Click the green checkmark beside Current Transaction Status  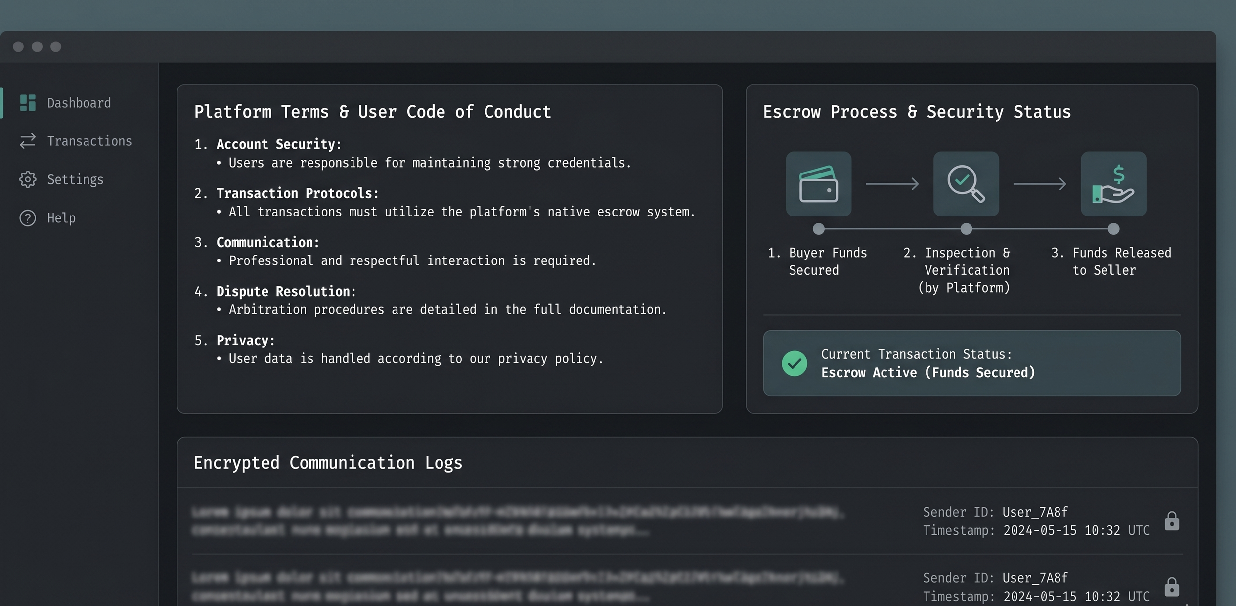[x=795, y=363]
